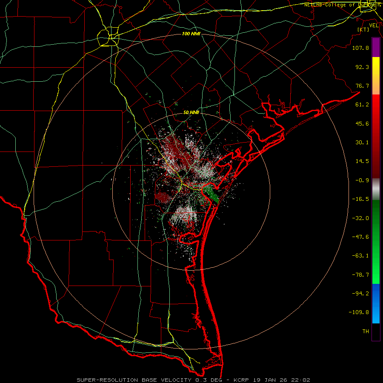The height and width of the screenshot is (383, 383).
Task: Click the yellow highway loop around the northern city
Action: [108, 37]
